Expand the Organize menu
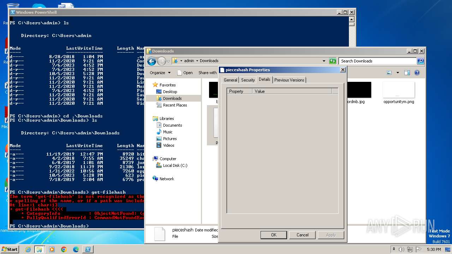Image resolution: width=452 pixels, height=254 pixels. tap(160, 73)
